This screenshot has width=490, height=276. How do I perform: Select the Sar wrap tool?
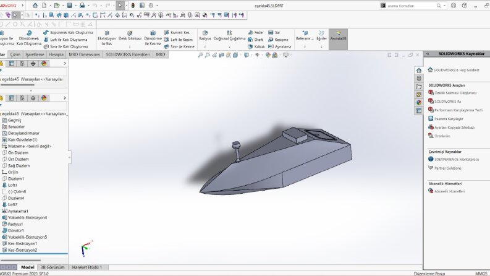274,33
